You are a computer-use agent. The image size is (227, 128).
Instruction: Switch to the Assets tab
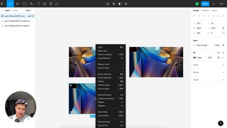pyautogui.click(x=15, y=10)
